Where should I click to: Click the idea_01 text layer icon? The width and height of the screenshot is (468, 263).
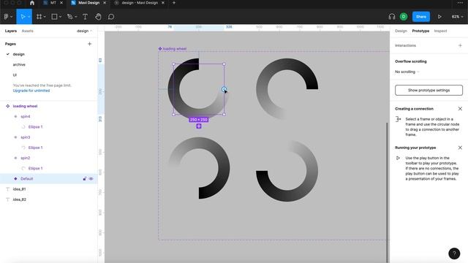click(8, 189)
